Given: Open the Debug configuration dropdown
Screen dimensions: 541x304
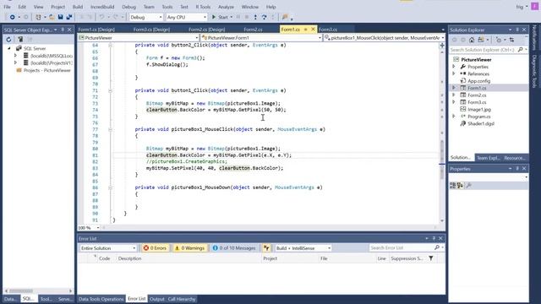Looking at the screenshot, I should point(145,17).
